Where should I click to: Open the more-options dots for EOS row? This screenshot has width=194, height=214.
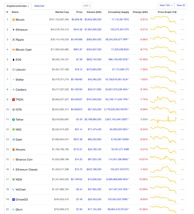(x=182, y=60)
